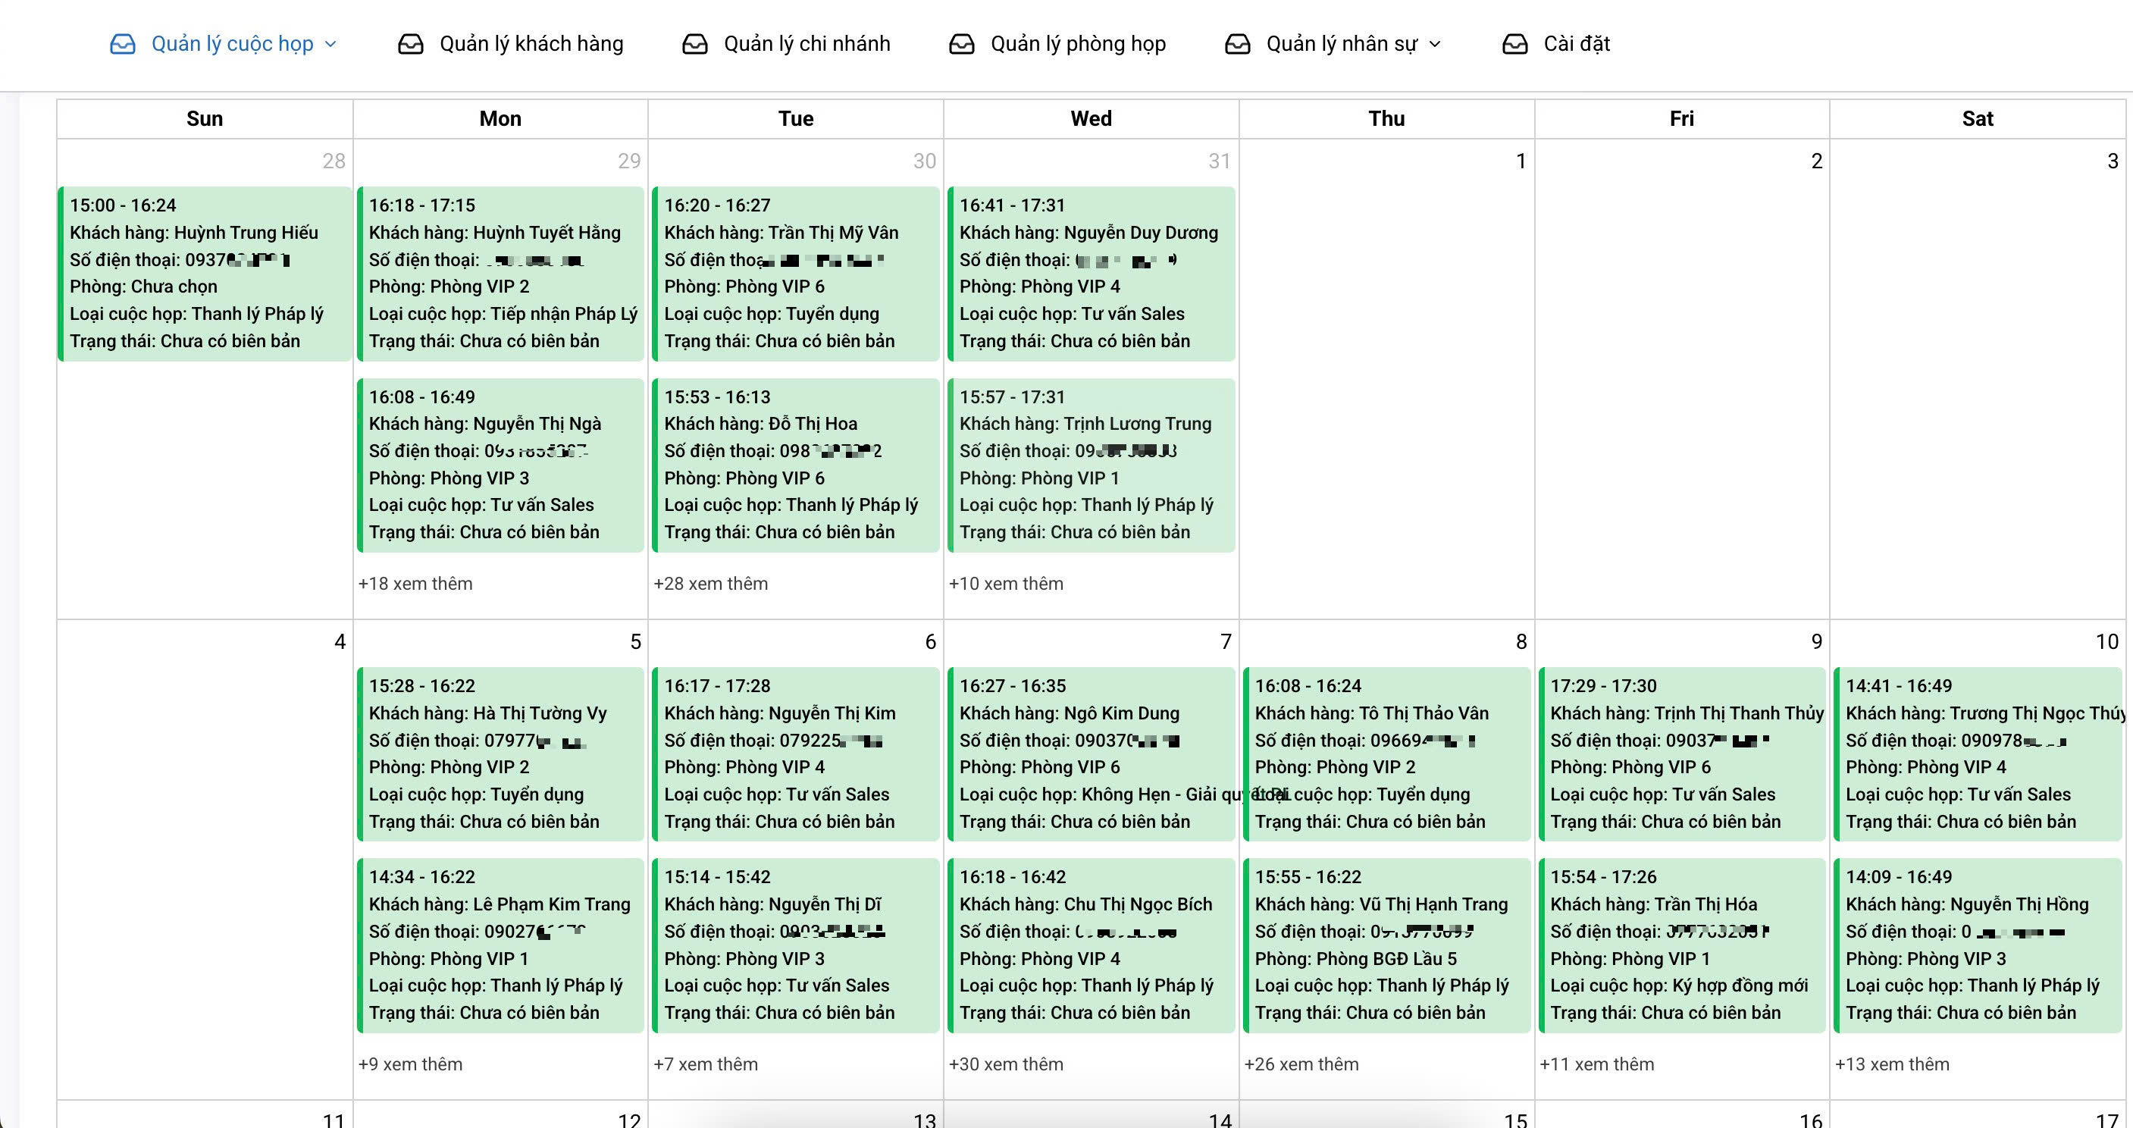Show the +18 xem thêm meetings on Monday
The image size is (2133, 1128).
click(415, 583)
